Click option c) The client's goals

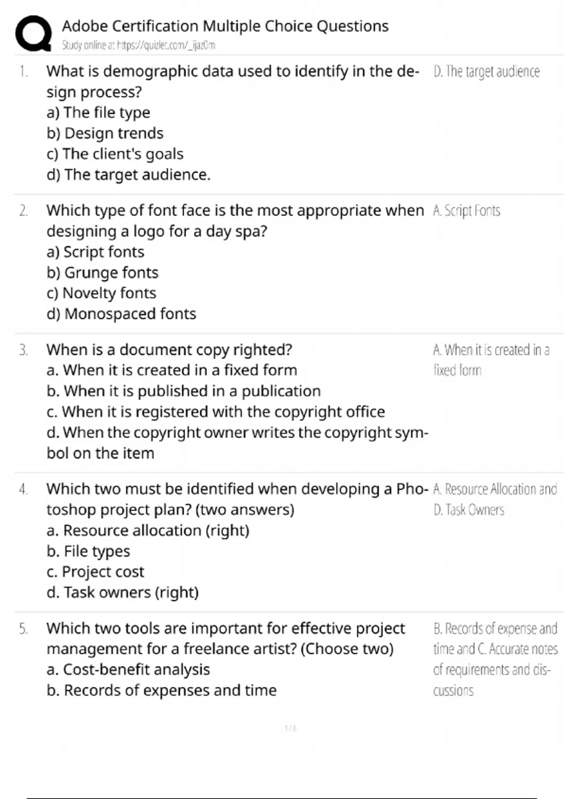(115, 154)
